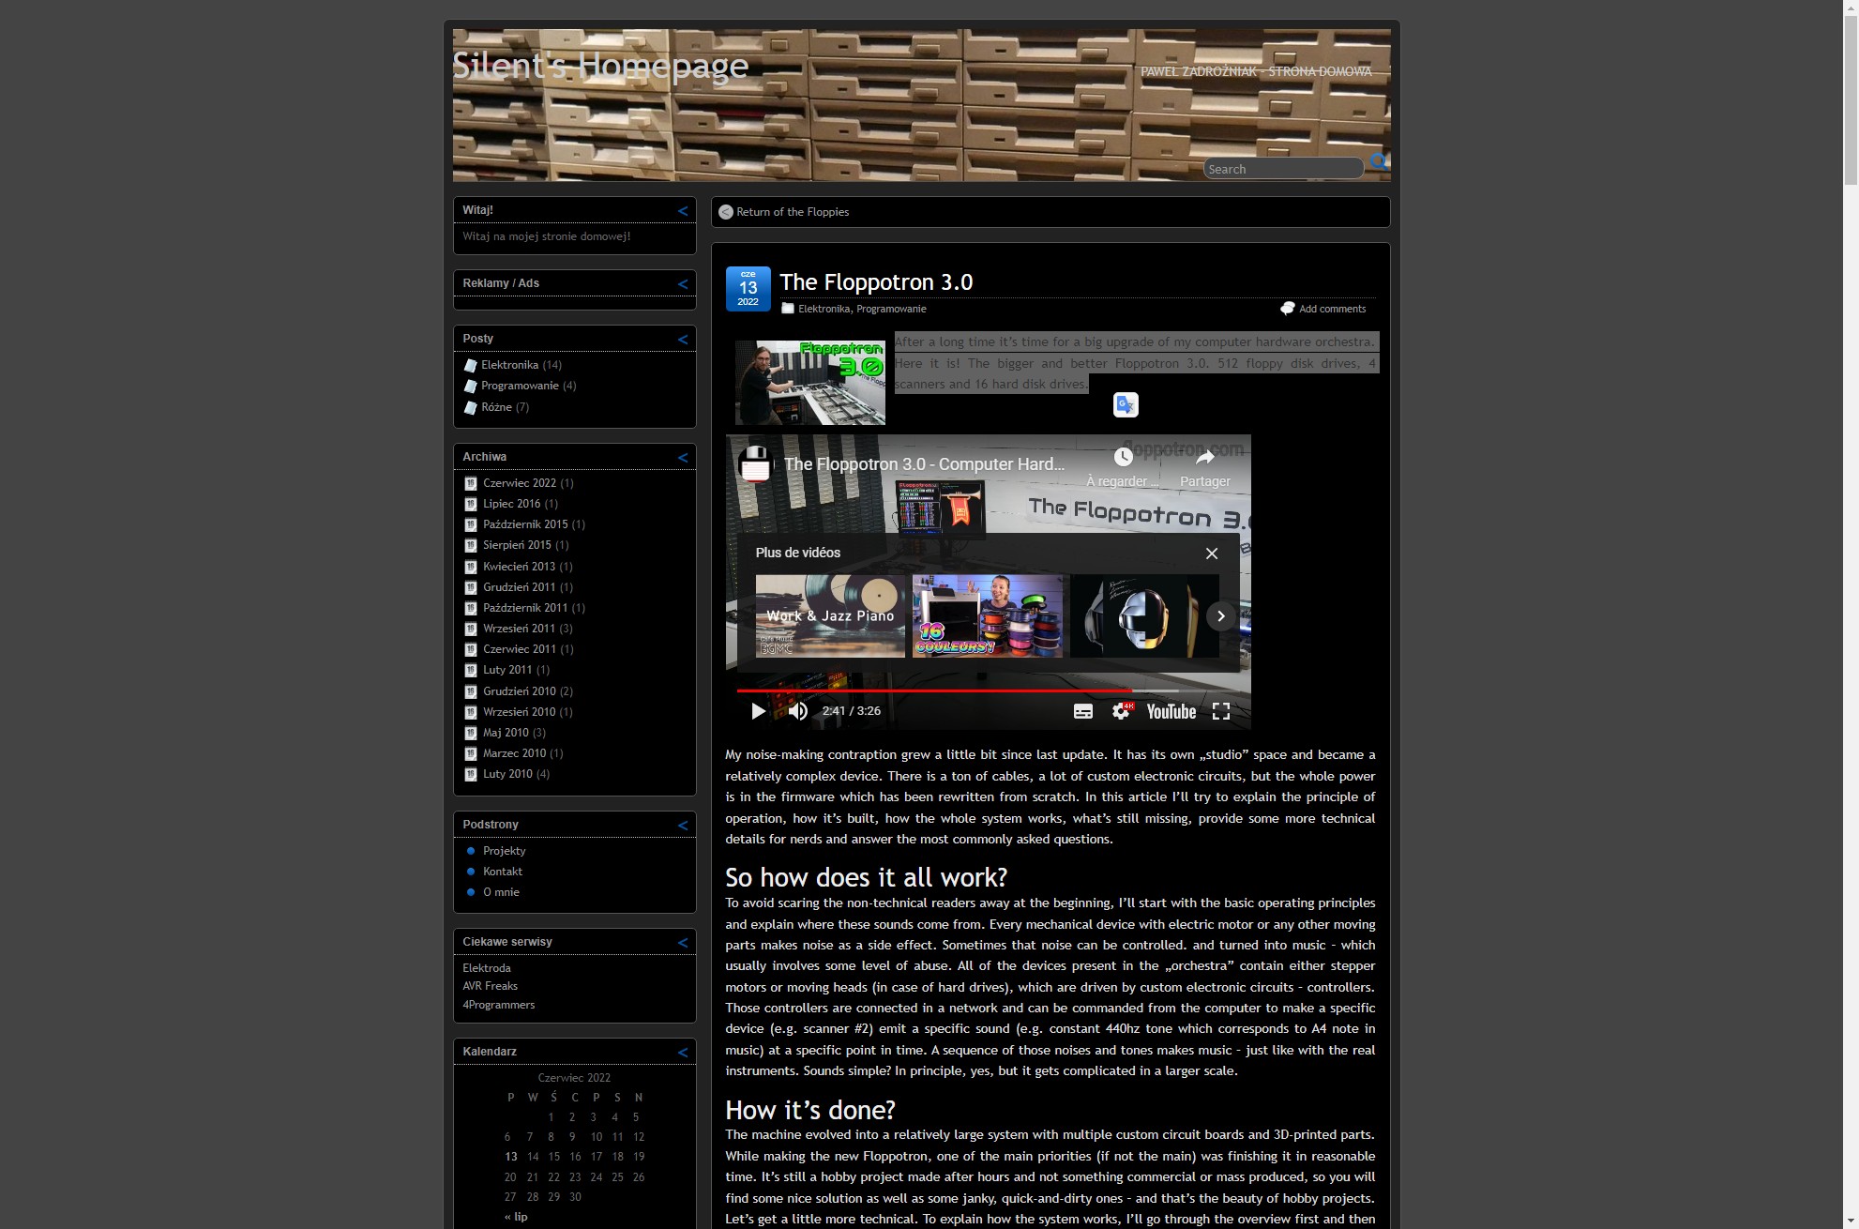Click the Search input field
Viewport: 1859px width, 1229px height.
pos(1281,169)
